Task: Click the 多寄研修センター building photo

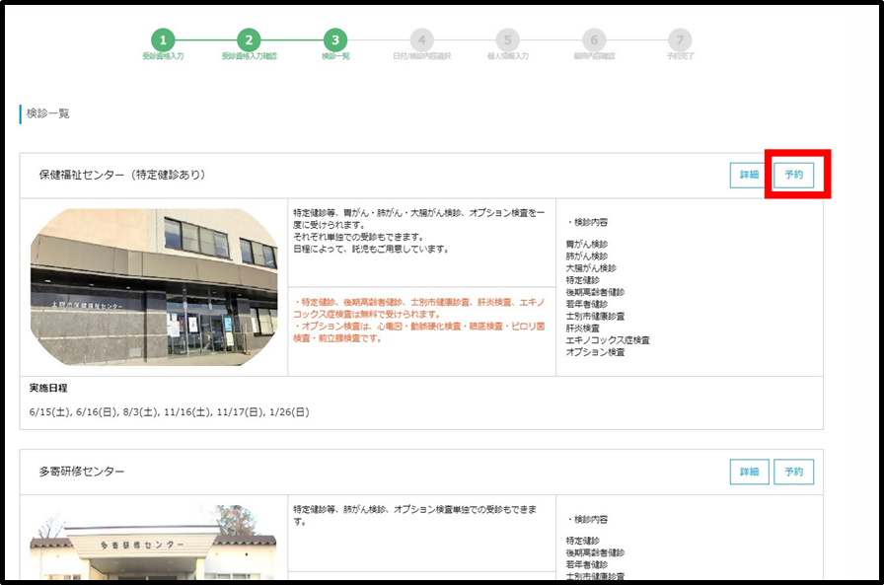Action: point(153,543)
